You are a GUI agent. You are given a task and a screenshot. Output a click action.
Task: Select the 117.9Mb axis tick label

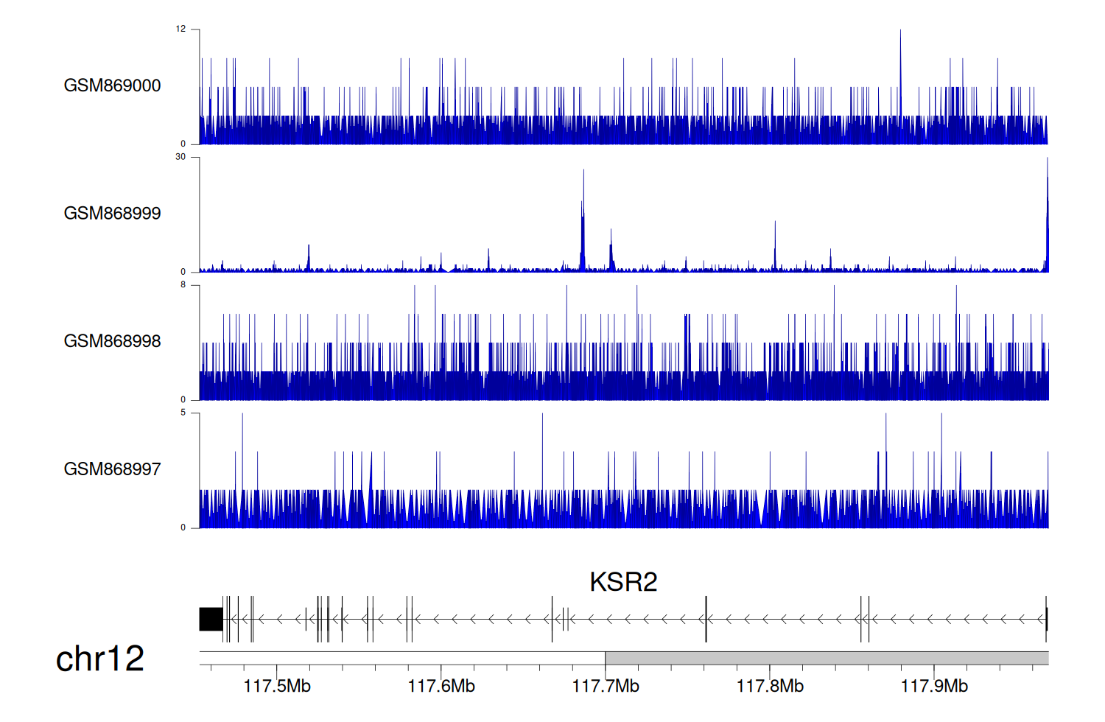[x=934, y=687]
